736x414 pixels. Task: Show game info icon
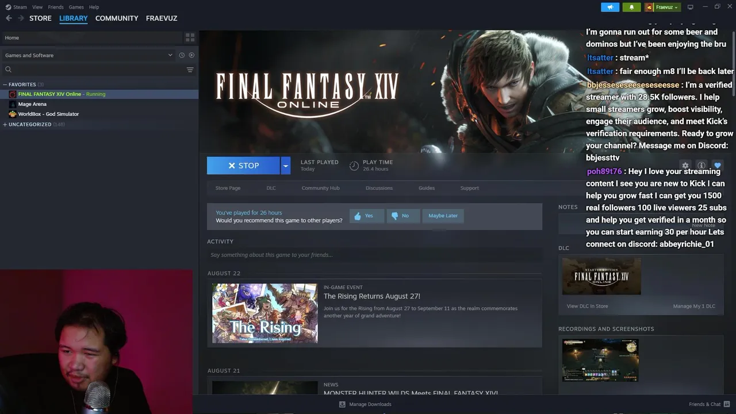(701, 166)
